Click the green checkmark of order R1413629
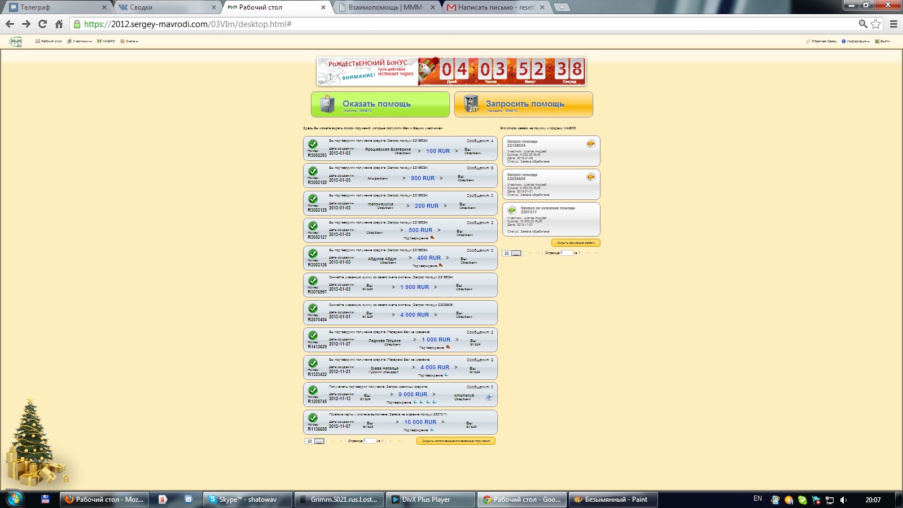Viewport: 903px width, 508px height. [x=313, y=335]
